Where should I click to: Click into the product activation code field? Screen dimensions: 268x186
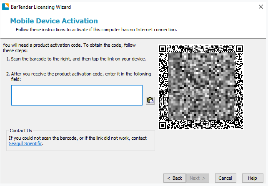[x=77, y=95]
